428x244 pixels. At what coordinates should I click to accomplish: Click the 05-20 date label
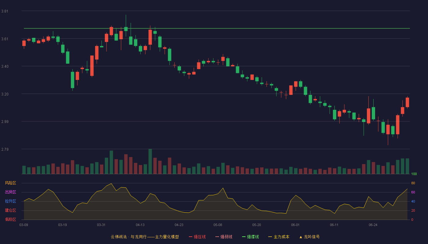point(256,225)
